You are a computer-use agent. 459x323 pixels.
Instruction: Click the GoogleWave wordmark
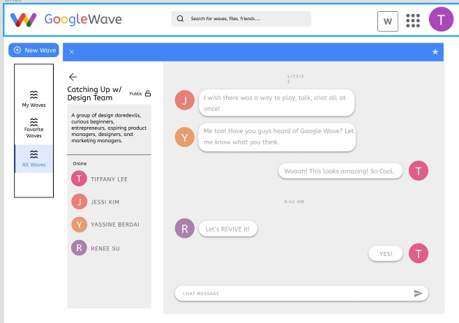click(x=83, y=20)
